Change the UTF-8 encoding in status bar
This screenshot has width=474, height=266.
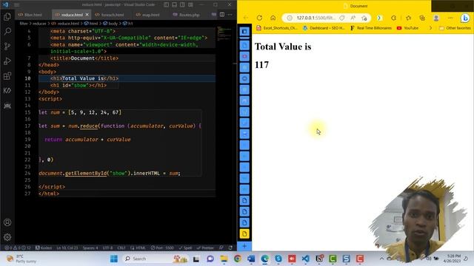pos(107,248)
